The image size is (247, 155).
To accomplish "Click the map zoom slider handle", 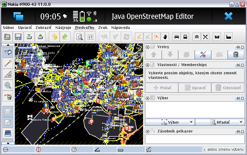I will tap(34, 47).
